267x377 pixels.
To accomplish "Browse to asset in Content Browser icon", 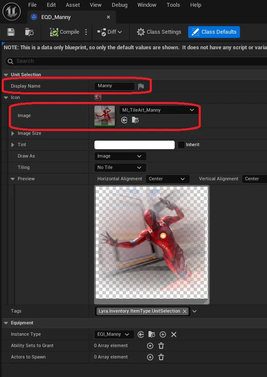I will pos(30,32).
